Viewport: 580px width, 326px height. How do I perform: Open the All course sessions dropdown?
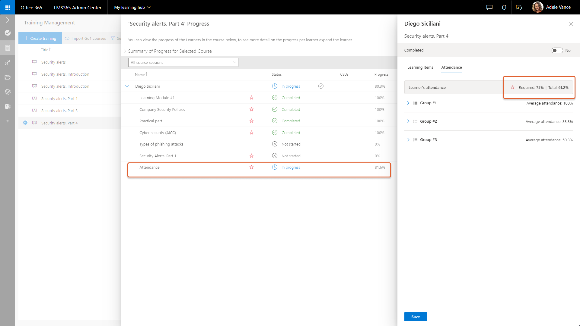pyautogui.click(x=183, y=62)
